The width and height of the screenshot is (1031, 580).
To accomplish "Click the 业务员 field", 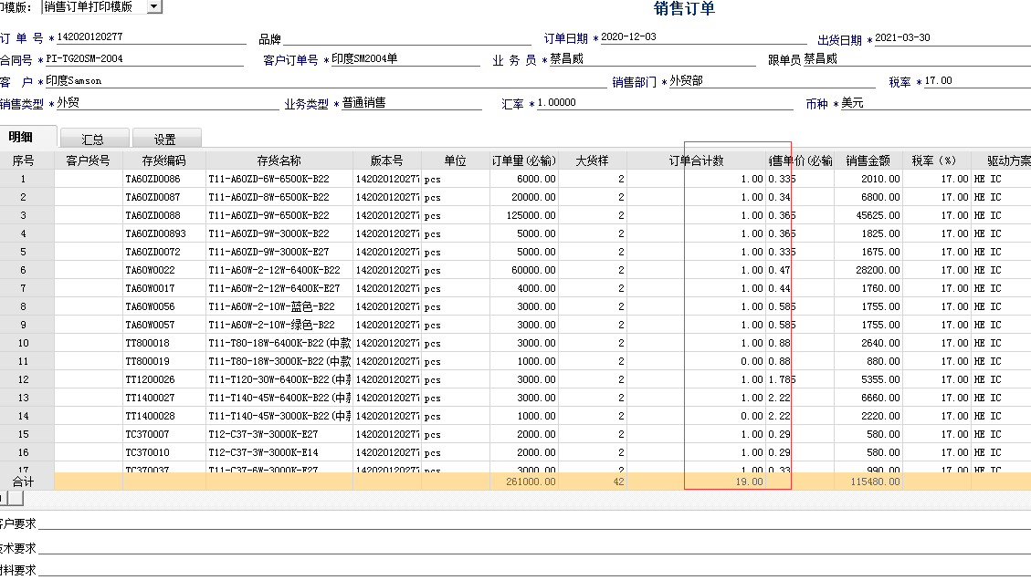I will [652, 59].
